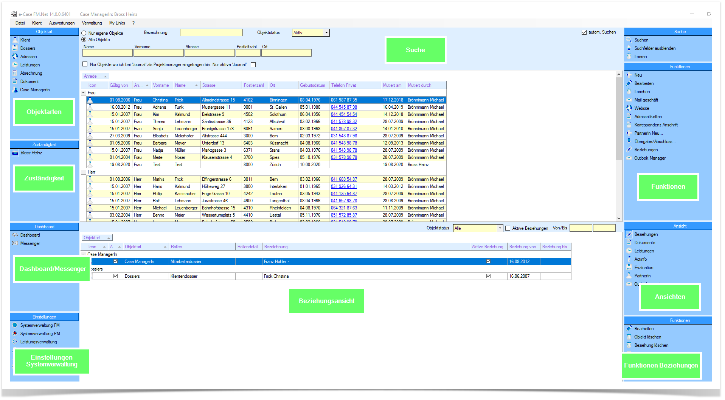725x400 pixels.
Task: Click scroll-up arrow of client list
Action: pos(619,74)
